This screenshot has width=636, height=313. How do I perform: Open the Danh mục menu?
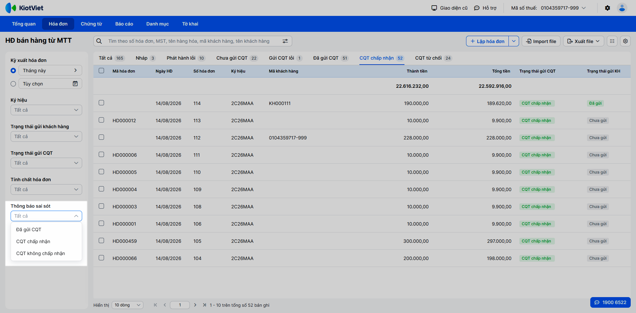point(158,24)
